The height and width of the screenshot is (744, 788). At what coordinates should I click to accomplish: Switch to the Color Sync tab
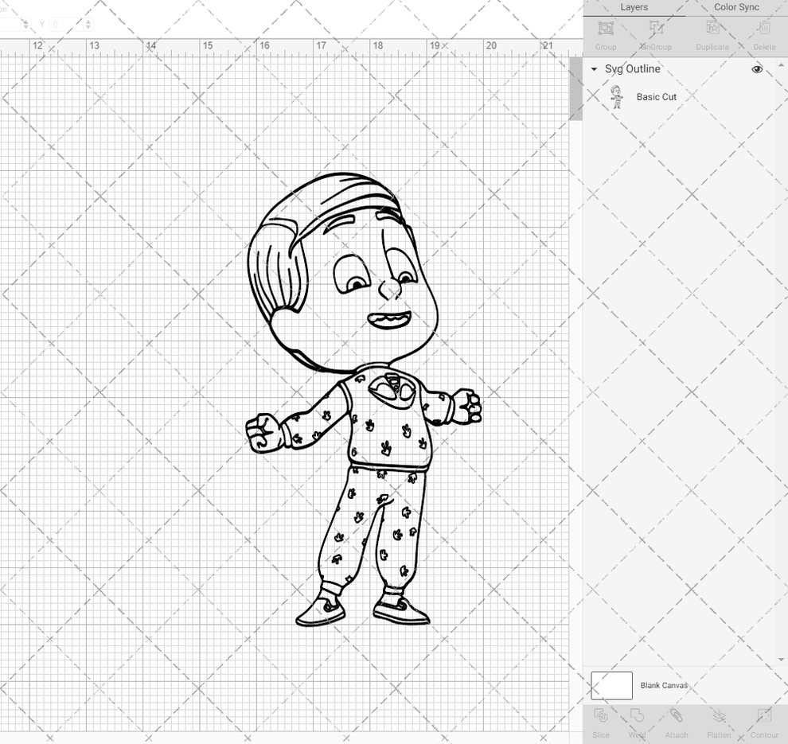(x=736, y=7)
